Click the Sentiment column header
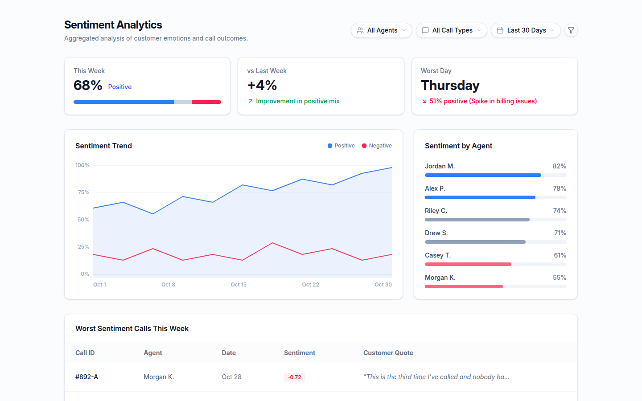This screenshot has width=642, height=401. (x=300, y=353)
